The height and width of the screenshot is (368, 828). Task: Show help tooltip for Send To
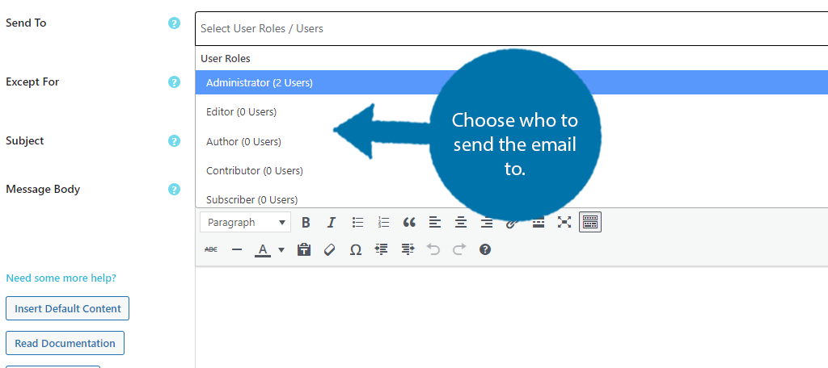point(175,23)
